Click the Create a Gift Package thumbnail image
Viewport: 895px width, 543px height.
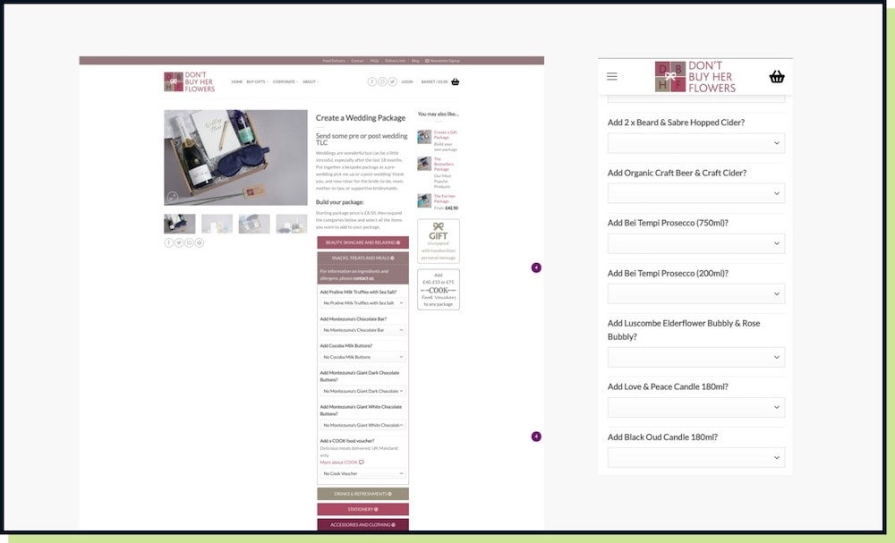[424, 137]
